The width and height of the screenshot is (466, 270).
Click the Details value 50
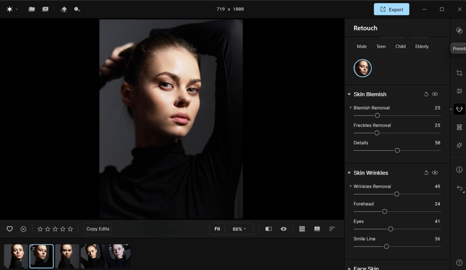438,142
